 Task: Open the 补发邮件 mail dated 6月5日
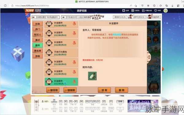(61, 24)
